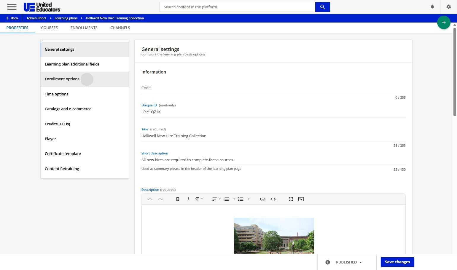Viewport: 457px width, 270px height.
Task: Click the blue search magnifier button
Action: tap(322, 7)
